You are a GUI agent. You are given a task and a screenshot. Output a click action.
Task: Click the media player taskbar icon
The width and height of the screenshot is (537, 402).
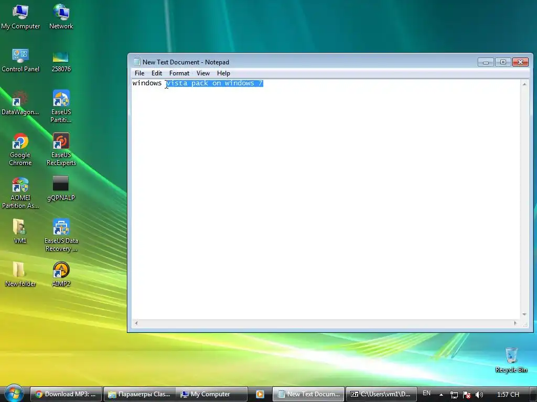coord(260,394)
